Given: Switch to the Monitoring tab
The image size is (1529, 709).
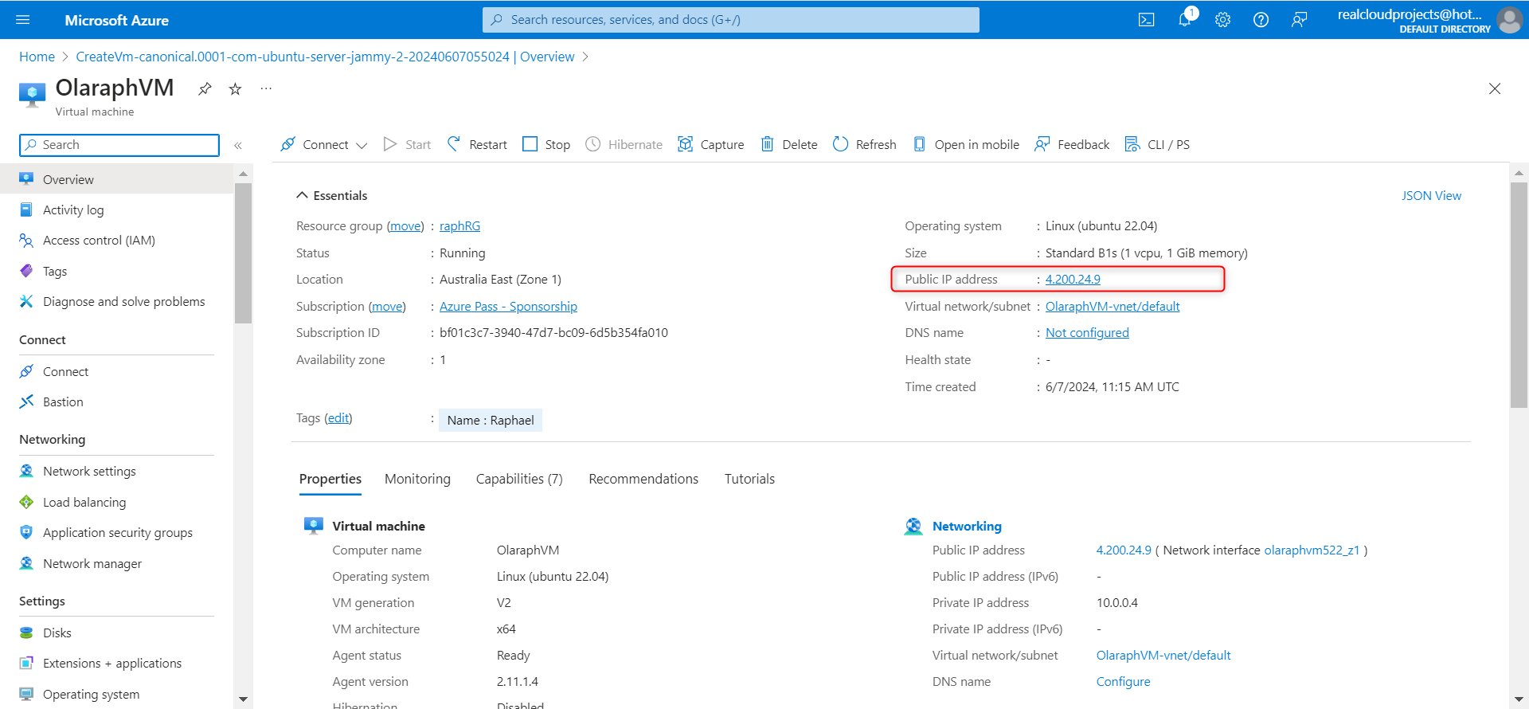Looking at the screenshot, I should [x=417, y=479].
